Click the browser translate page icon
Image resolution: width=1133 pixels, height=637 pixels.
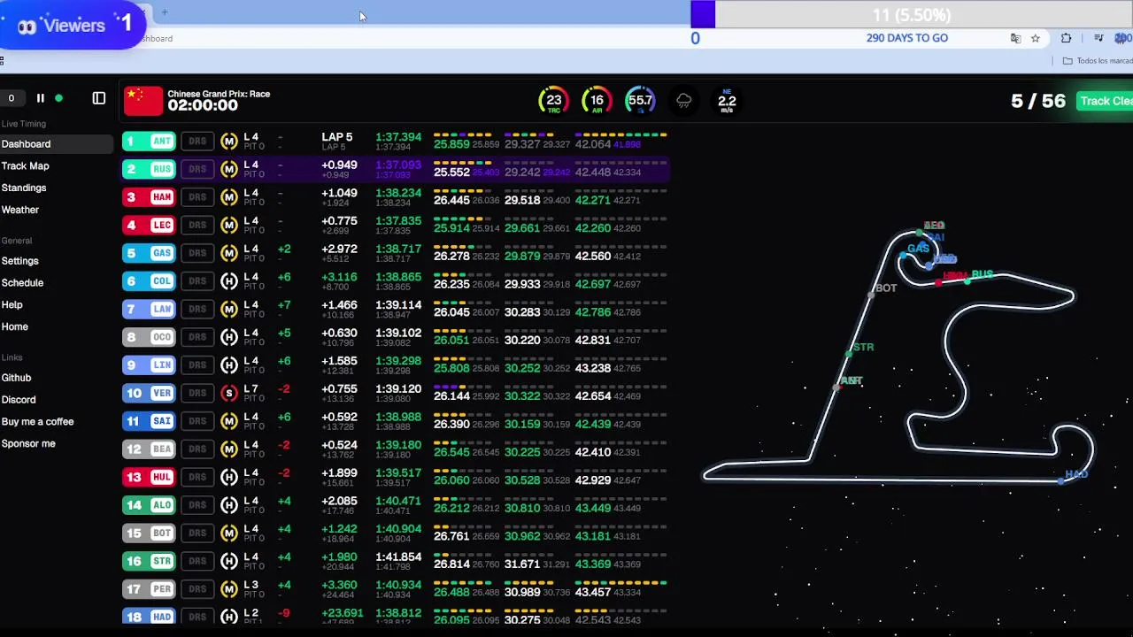point(1015,38)
